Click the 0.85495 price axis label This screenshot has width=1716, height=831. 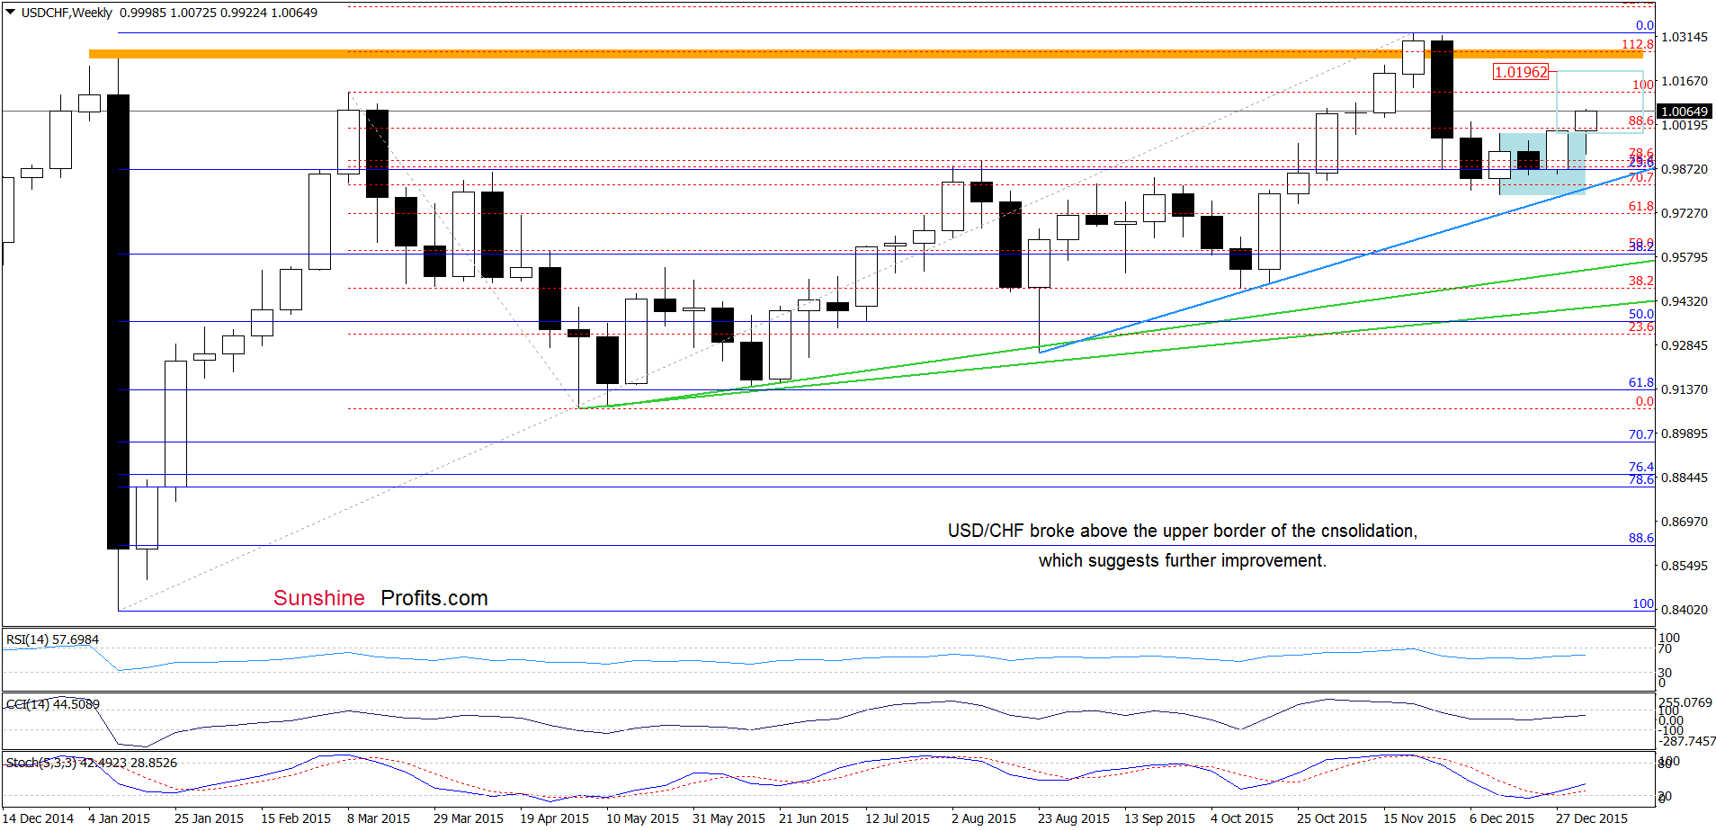pyautogui.click(x=1685, y=566)
